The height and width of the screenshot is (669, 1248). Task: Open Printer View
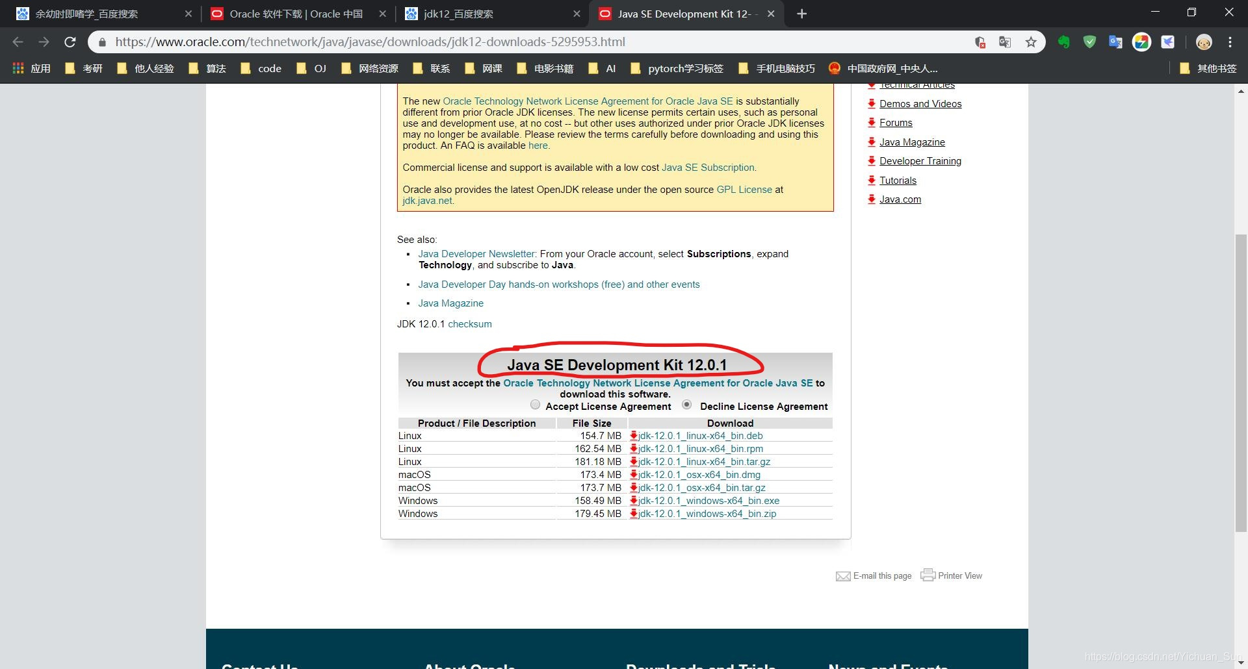coord(952,575)
